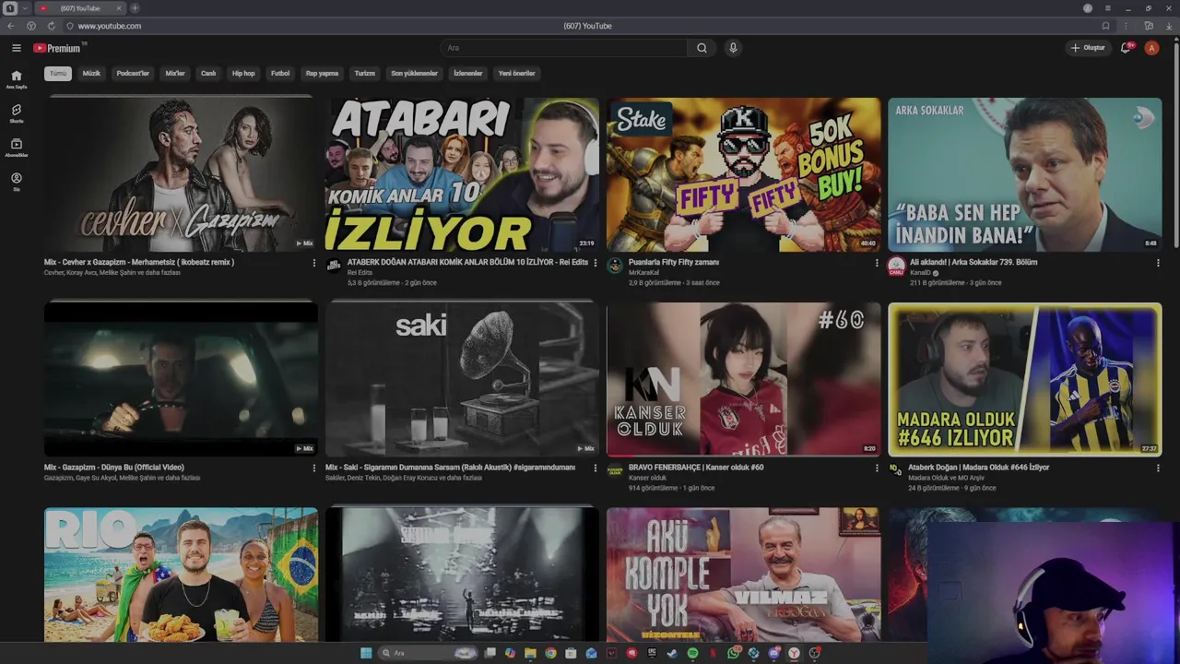Open options for Mix - Saki video
This screenshot has height=664, width=1180.
pyautogui.click(x=595, y=468)
